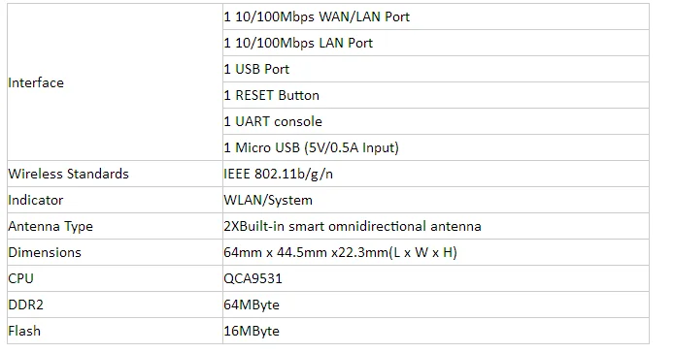The image size is (674, 353).
Task: Select the Wireless Standards label
Action: click(x=68, y=174)
